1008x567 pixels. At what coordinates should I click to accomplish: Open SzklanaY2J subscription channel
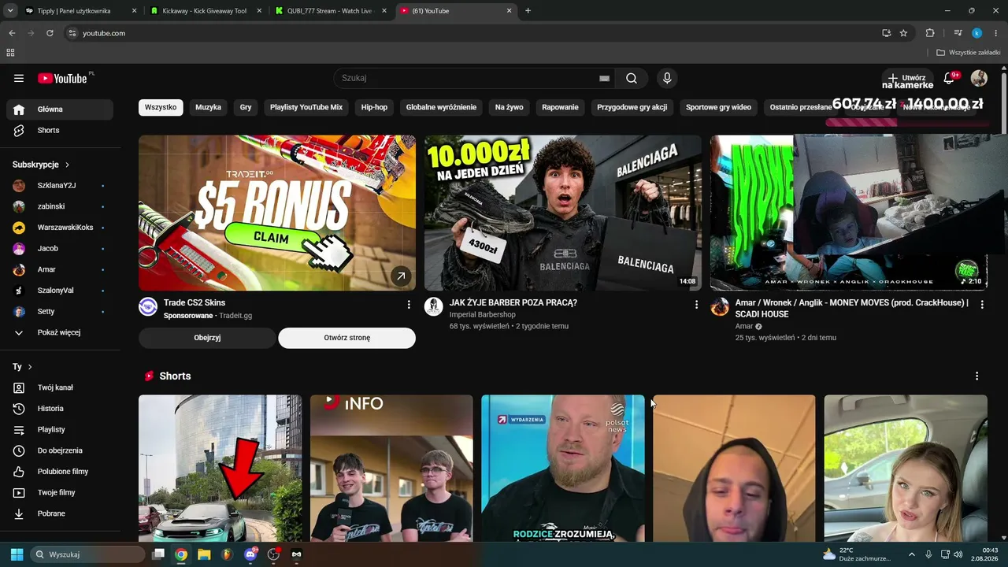point(60,186)
